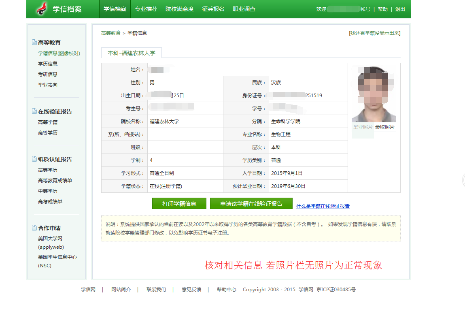Open 高等学历 under 在线验证报告
The width and height of the screenshot is (465, 320).
47,133
